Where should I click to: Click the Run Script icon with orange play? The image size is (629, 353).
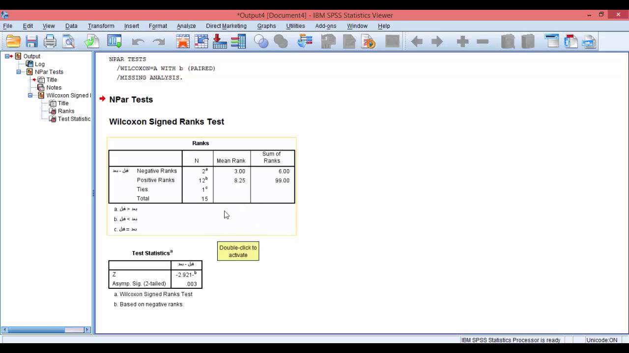coord(368,42)
